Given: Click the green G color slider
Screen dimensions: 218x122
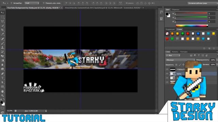Looking at the screenshot, I should 191,17.
